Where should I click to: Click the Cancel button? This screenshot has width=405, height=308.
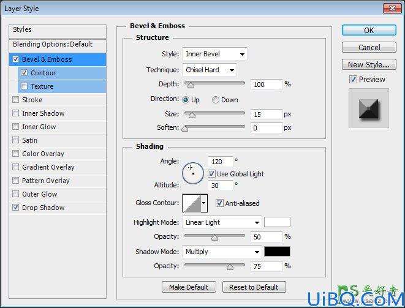pos(369,47)
